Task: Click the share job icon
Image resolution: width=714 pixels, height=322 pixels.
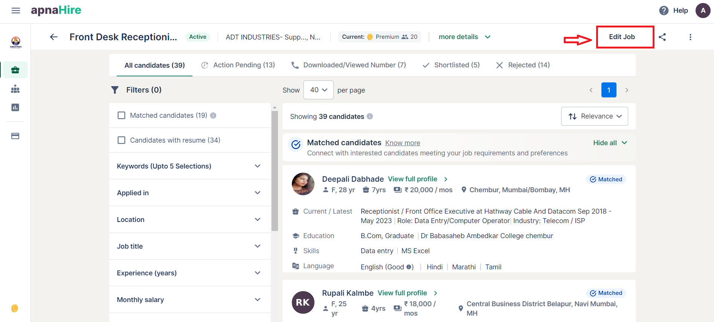Action: point(662,37)
